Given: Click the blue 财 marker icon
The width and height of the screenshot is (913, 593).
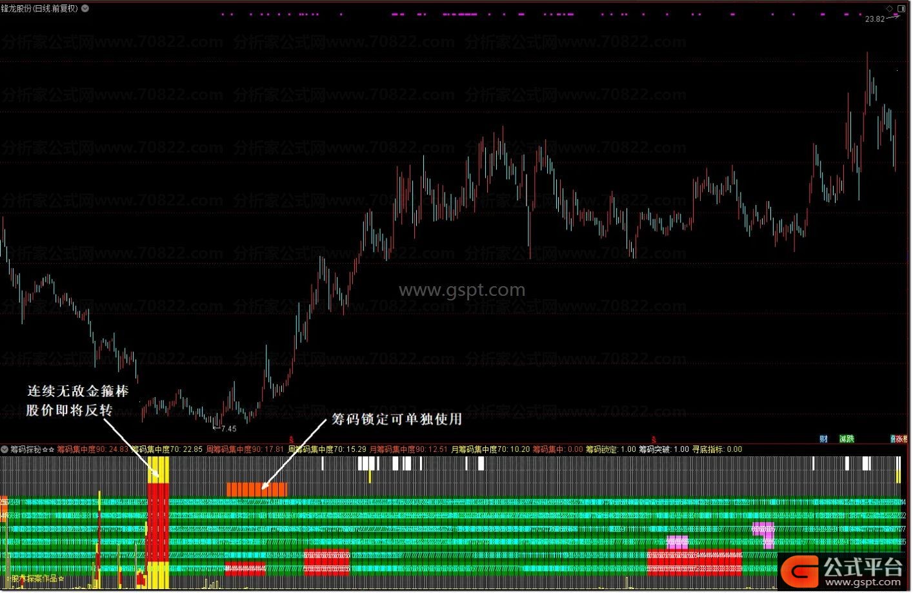Looking at the screenshot, I should 823,439.
